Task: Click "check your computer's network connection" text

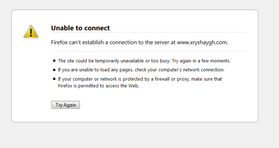Action: coord(179,70)
